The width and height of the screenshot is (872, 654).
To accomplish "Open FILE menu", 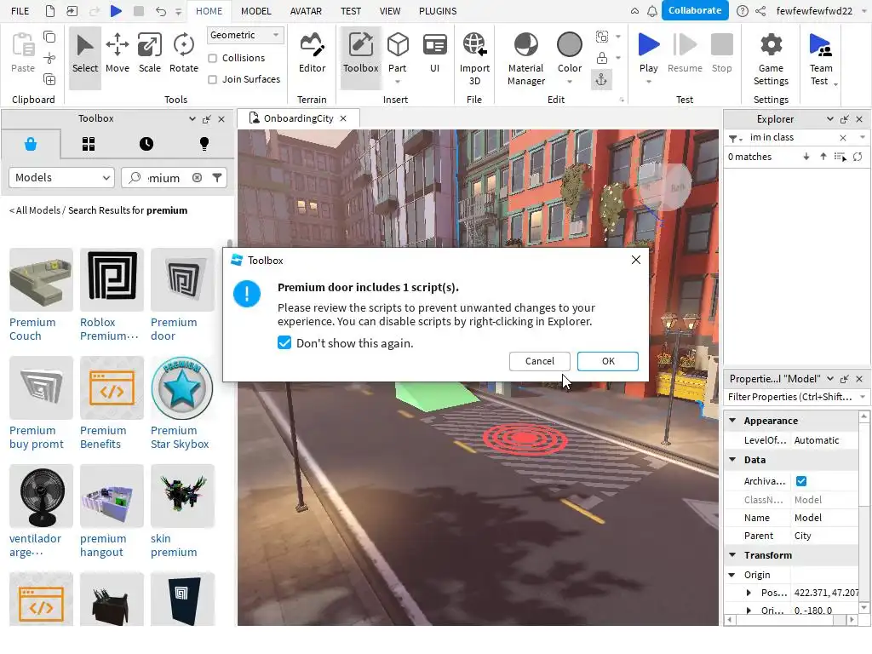I will pyautogui.click(x=20, y=11).
